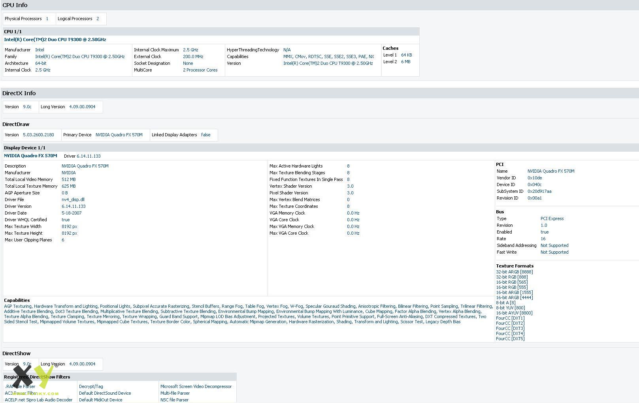Click the "NSC file Parser" filter entry

click(x=174, y=400)
